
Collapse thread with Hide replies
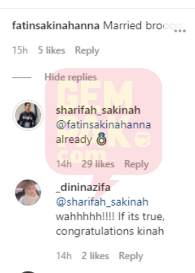pyautogui.click(x=71, y=78)
